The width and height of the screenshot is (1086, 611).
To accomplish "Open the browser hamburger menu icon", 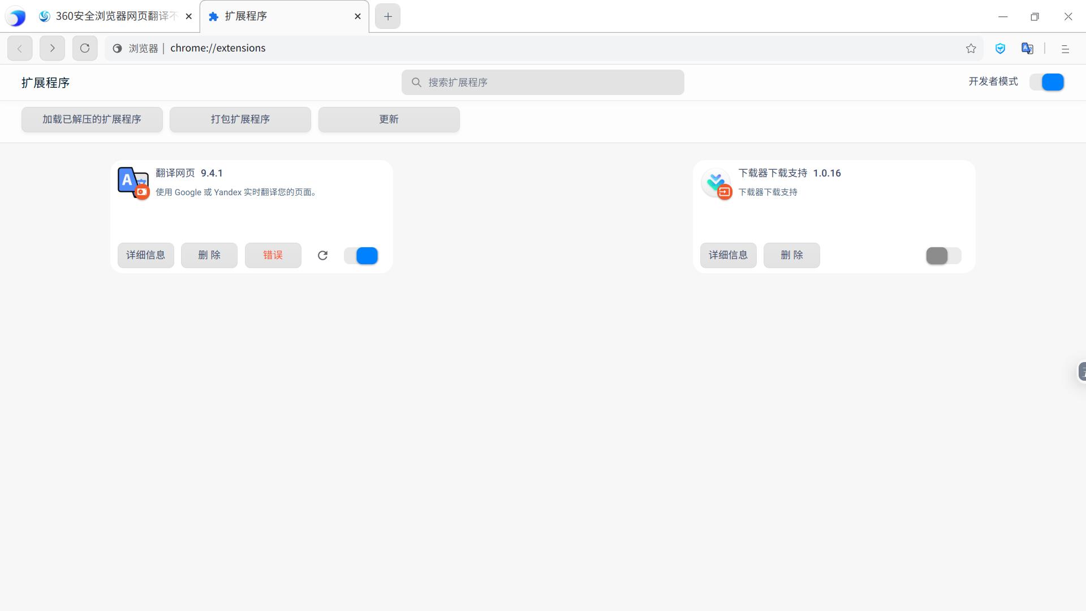I will click(1065, 49).
